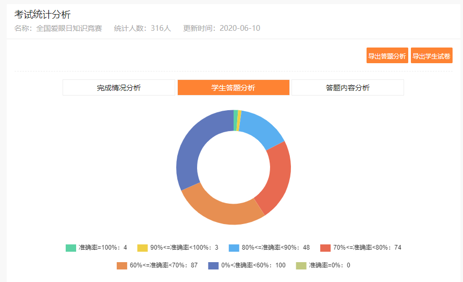Toggle the 0%<准确率<60%: 100 legend label
Image resolution: width=463 pixels, height=282 pixels.
coord(253,265)
